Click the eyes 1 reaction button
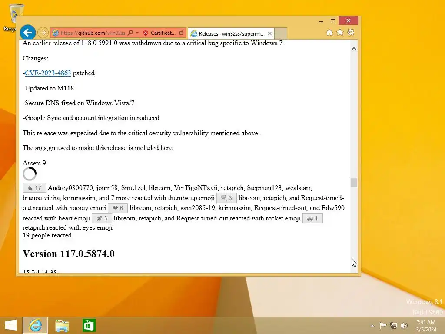 312,218
